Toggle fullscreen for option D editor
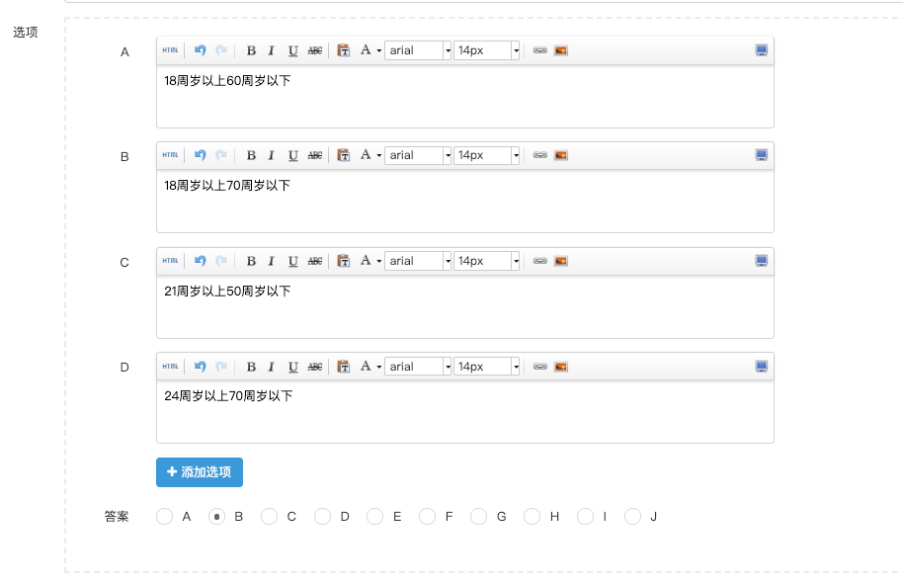The width and height of the screenshot is (903, 587). point(762,367)
